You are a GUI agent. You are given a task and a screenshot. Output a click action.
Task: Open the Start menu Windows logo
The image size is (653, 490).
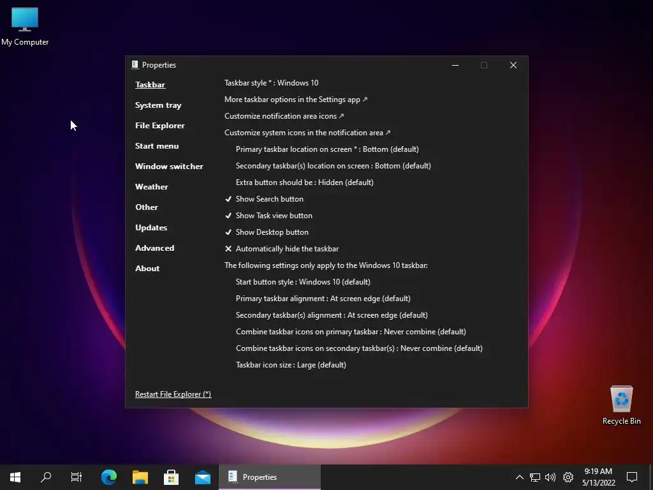(15, 477)
